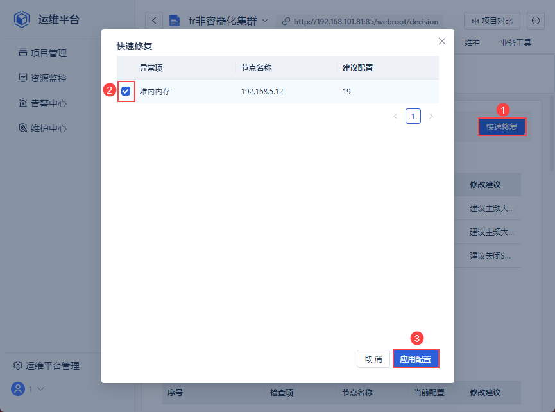Image resolution: width=555 pixels, height=412 pixels.
Task: Click the 告警中心 alarm icon
Action: click(23, 103)
